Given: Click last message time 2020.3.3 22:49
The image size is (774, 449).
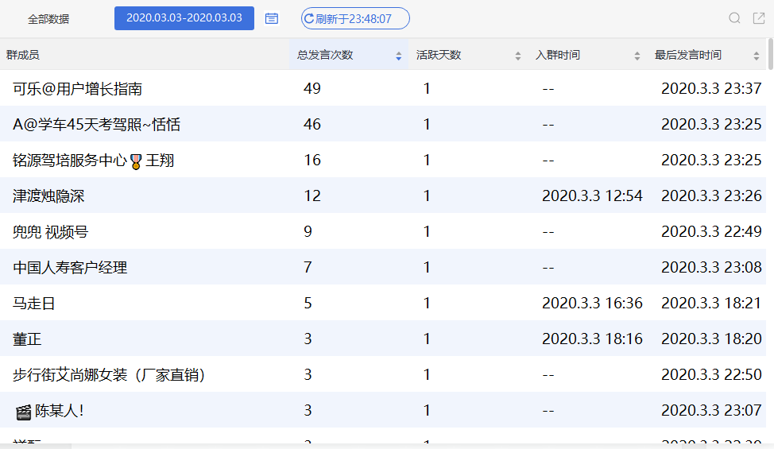Looking at the screenshot, I should point(711,231).
